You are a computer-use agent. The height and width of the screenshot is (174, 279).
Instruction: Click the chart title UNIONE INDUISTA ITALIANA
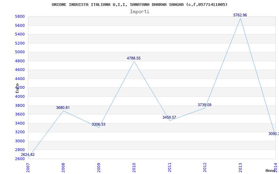point(139,5)
